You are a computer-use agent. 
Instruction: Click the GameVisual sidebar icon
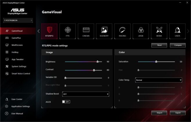click(7, 31)
